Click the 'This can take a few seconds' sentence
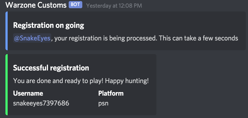 click(198, 38)
